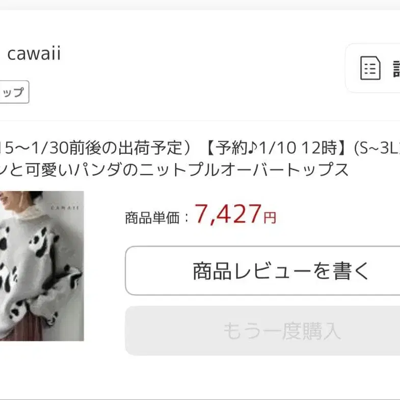The image size is (400, 400).
Task: Open the partially visible order details button
Action: coord(372,68)
